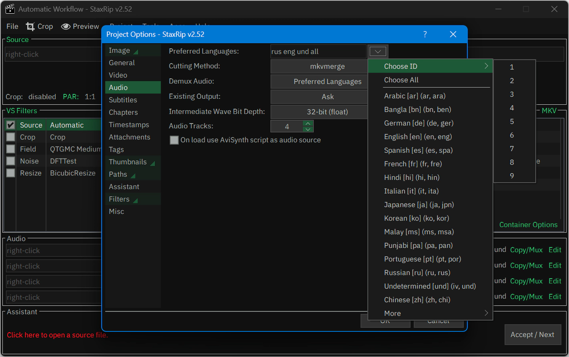Image resolution: width=569 pixels, height=357 pixels.
Task: Increase Audio Tracks with up arrow
Action: (308, 123)
